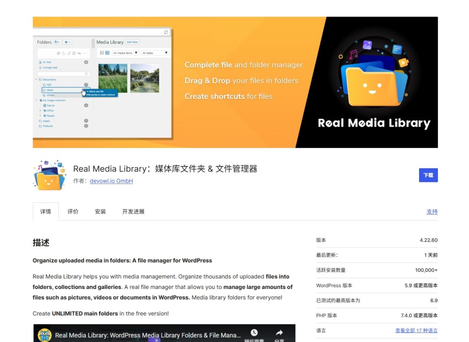
Task: Open the All media items dropdown
Action: pos(125,53)
